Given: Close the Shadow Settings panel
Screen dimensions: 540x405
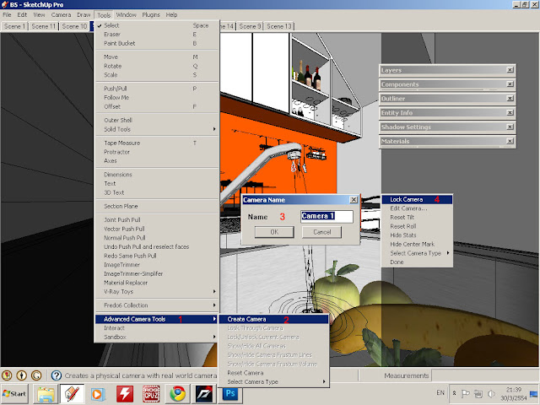Looking at the screenshot, I should tap(510, 127).
